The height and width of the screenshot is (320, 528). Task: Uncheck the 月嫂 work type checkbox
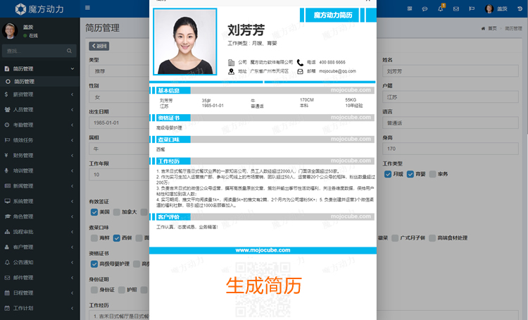pos(388,174)
